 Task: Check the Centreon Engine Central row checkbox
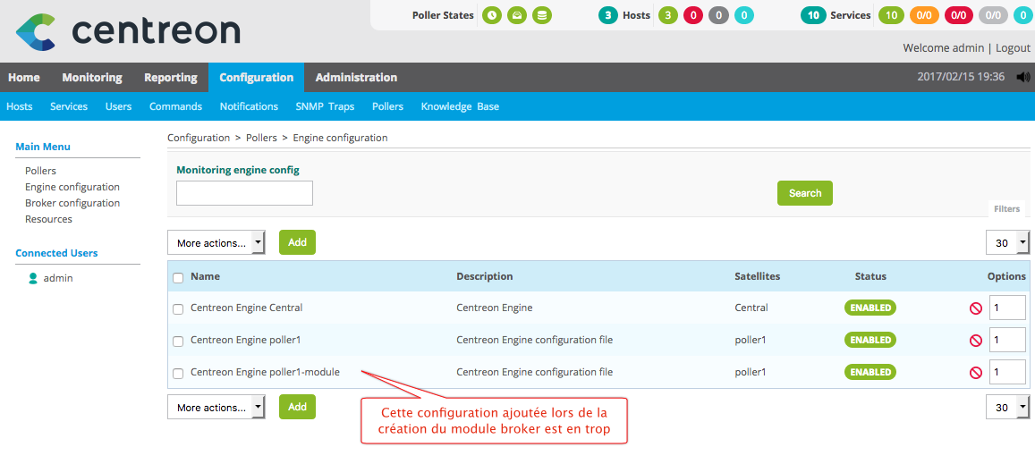178,309
